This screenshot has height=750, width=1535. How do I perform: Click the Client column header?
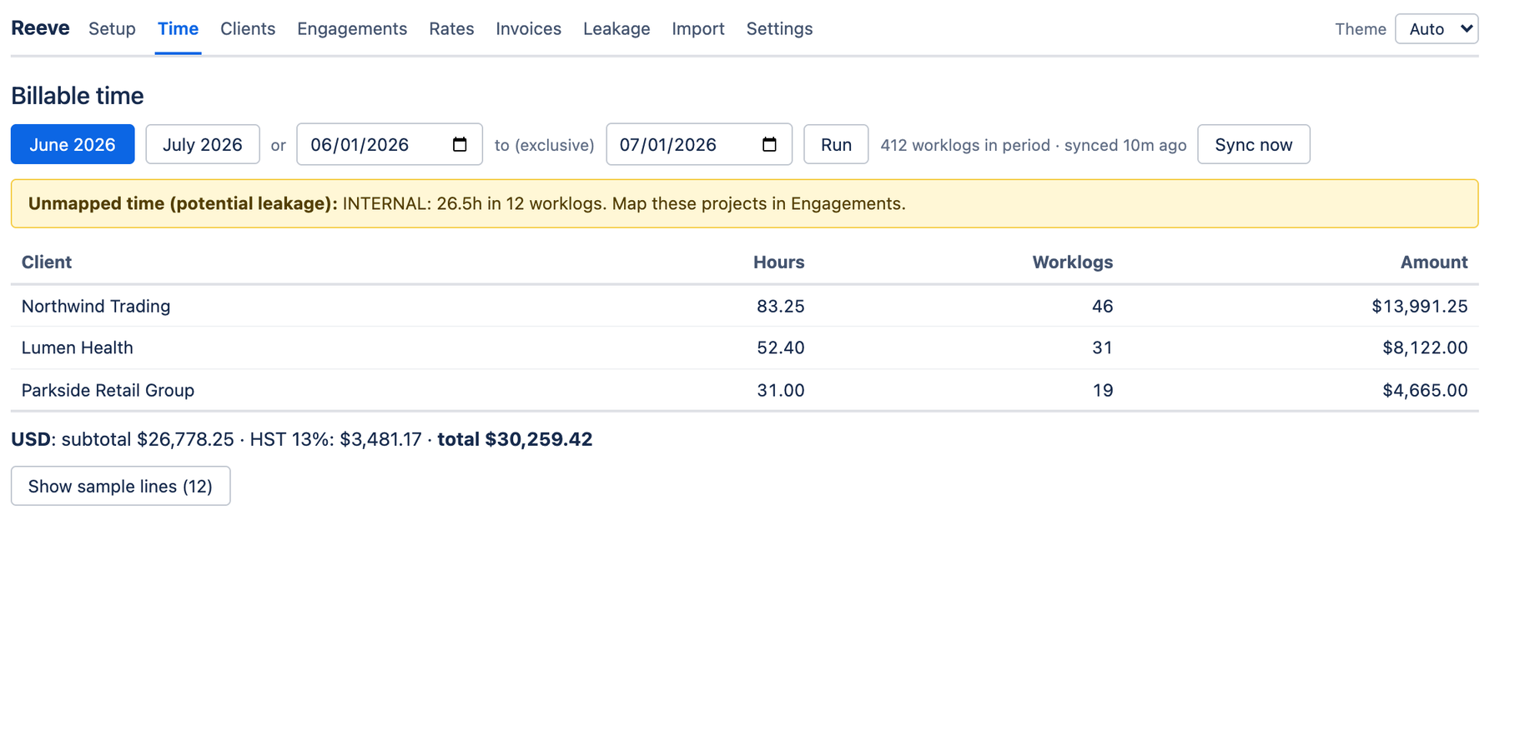click(47, 262)
